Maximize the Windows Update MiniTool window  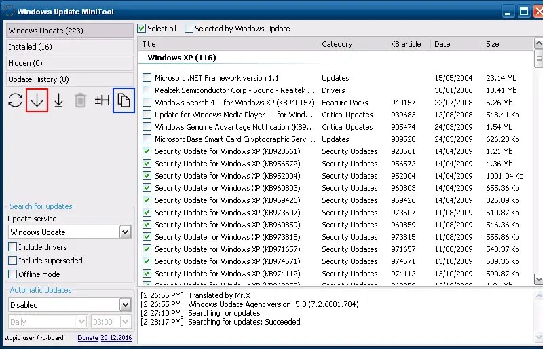(524, 12)
